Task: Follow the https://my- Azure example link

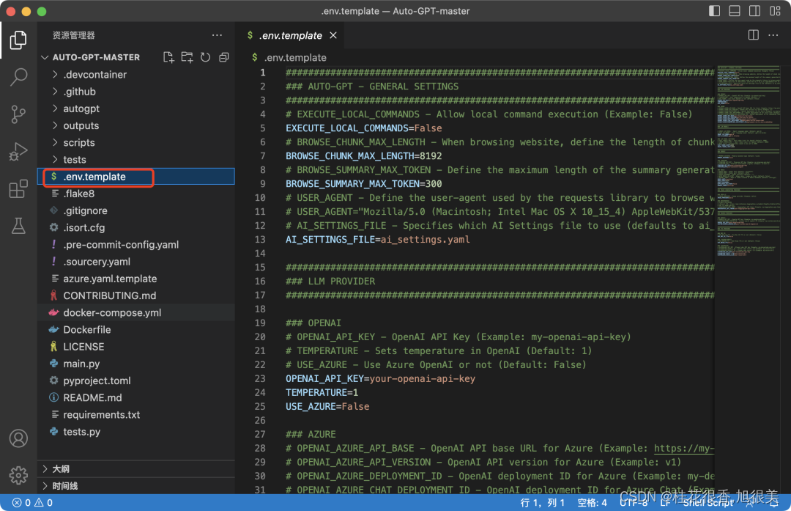Action: coord(684,449)
